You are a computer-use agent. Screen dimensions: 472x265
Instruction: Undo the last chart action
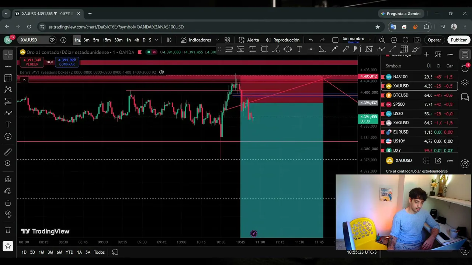point(311,40)
